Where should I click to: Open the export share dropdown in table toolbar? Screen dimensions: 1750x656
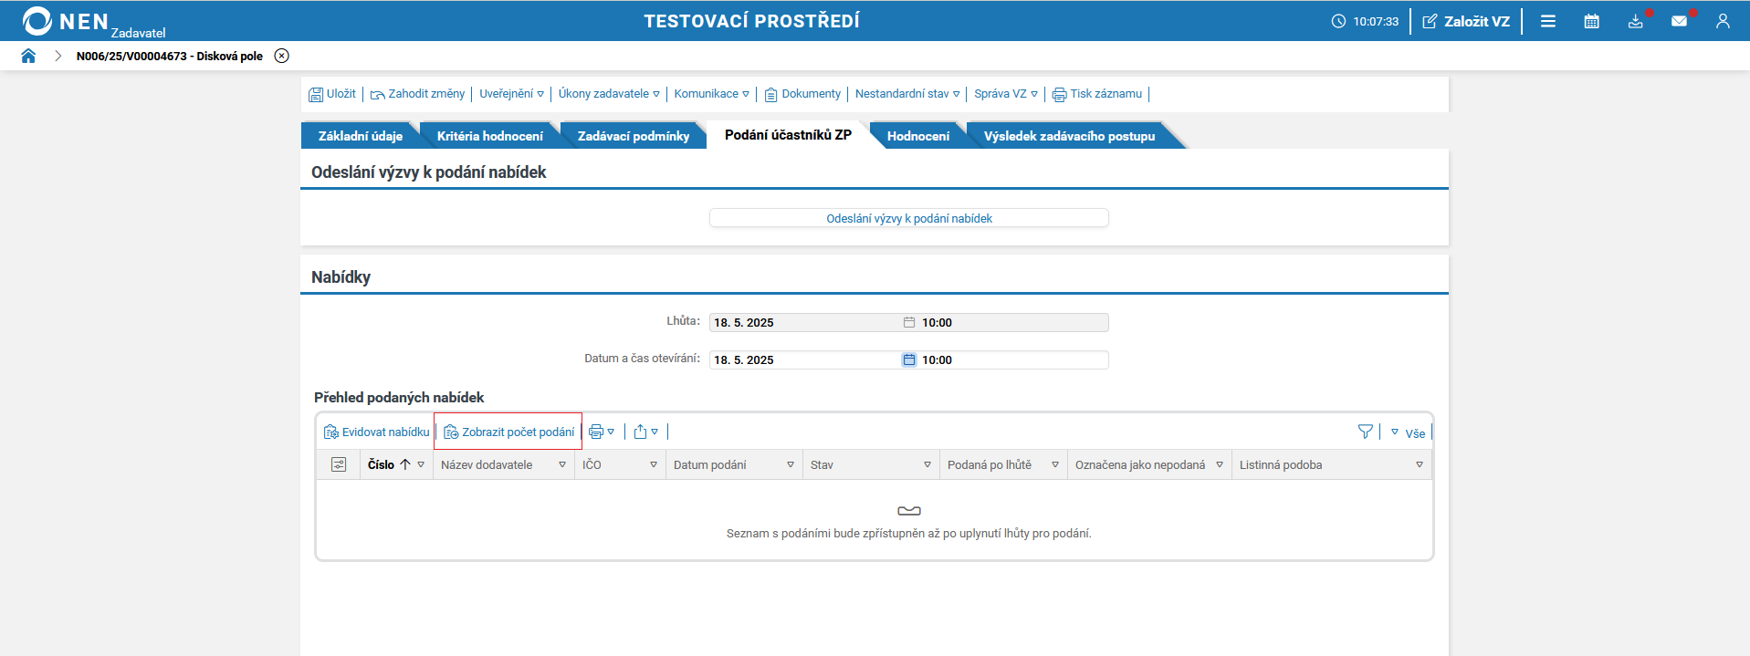(645, 432)
